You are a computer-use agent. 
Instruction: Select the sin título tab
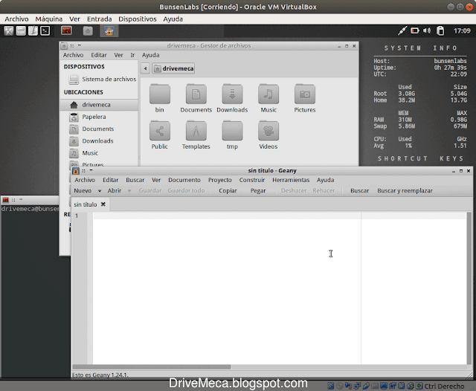pyautogui.click(x=86, y=204)
